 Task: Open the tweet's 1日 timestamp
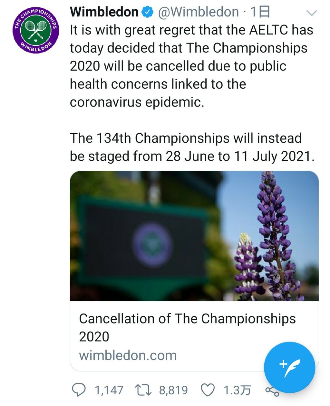[260, 12]
